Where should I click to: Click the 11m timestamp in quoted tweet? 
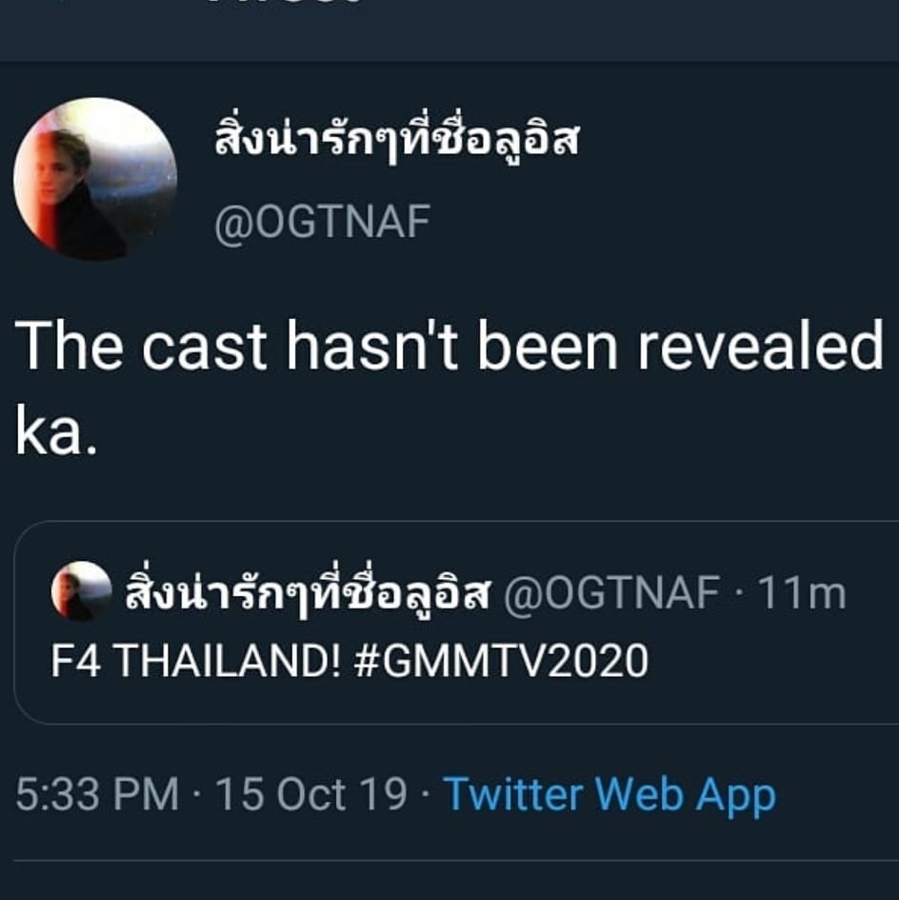[800, 593]
